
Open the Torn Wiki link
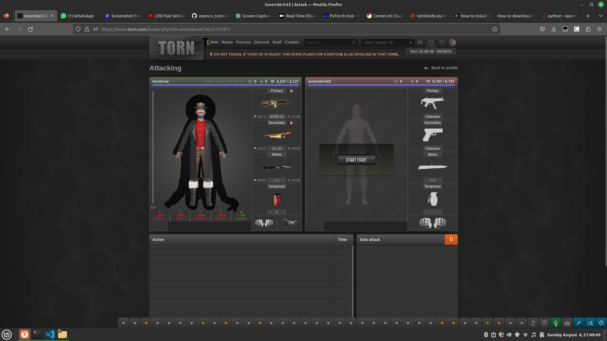click(x=214, y=42)
